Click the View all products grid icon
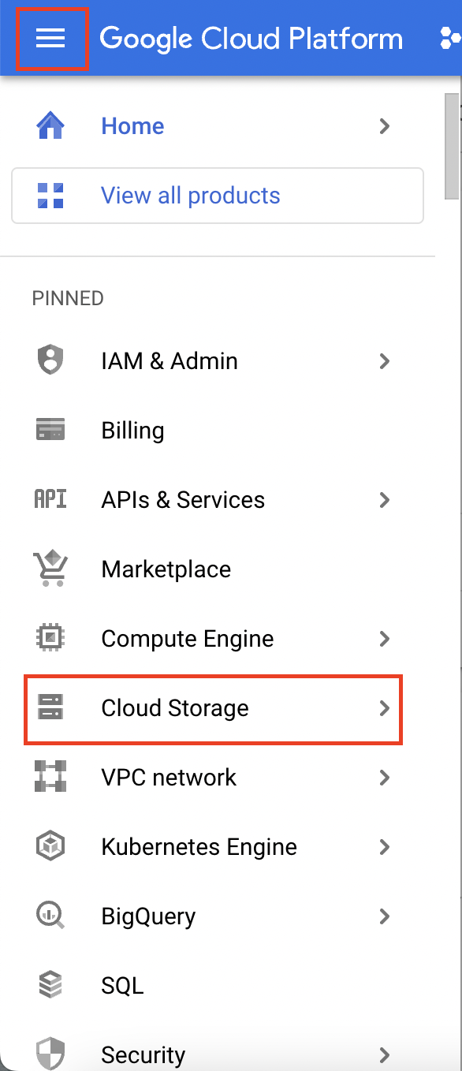 50,196
